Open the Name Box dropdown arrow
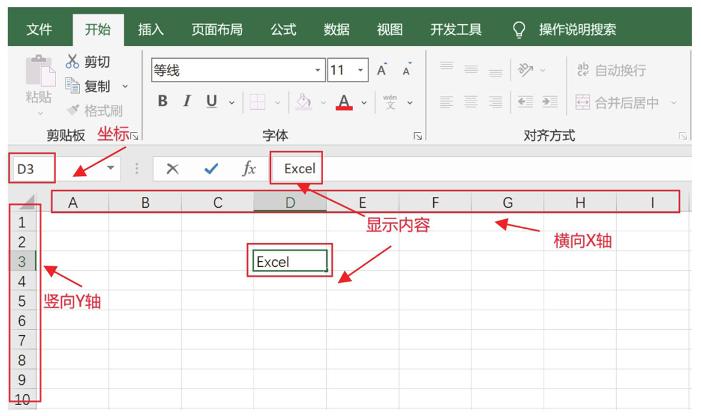This screenshot has width=701, height=416. [x=112, y=168]
